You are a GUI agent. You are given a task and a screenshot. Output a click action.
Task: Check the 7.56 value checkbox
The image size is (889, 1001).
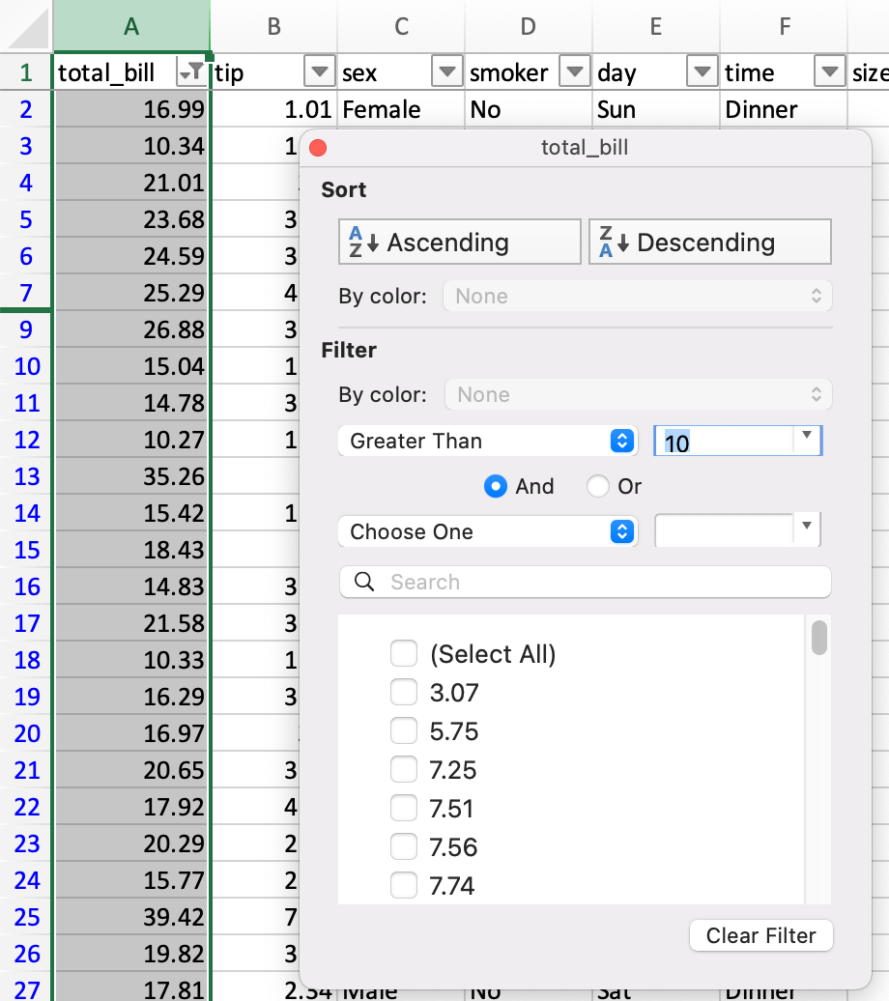tap(404, 846)
